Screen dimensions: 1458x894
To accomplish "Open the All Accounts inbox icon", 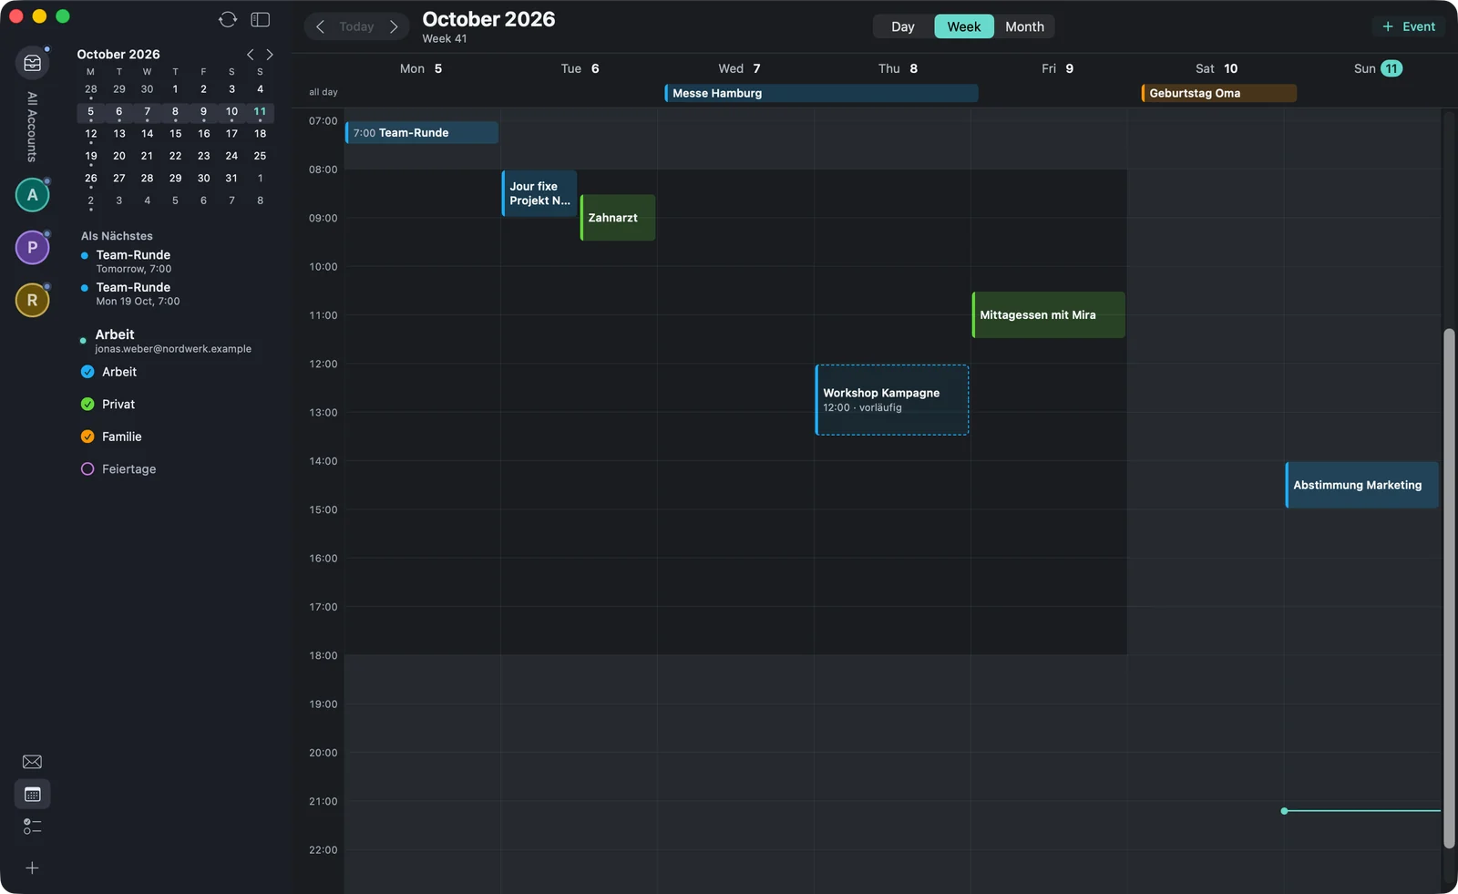I will click(33, 63).
